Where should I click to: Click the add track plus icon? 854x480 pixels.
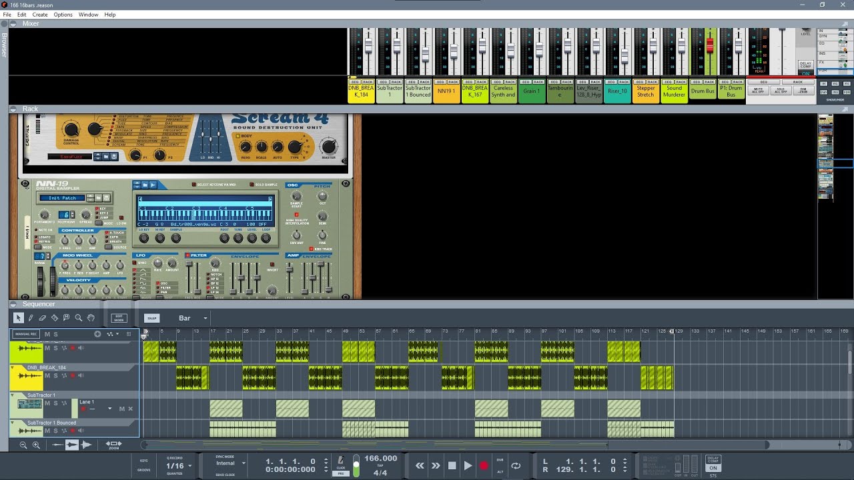point(97,334)
